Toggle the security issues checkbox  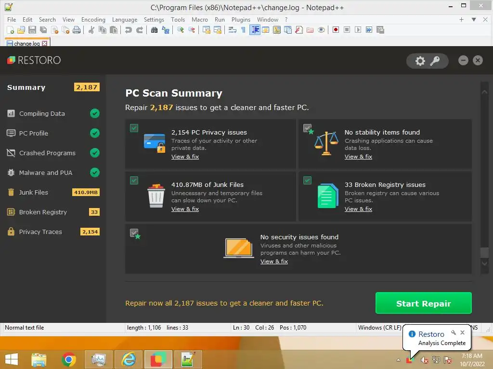click(x=134, y=233)
